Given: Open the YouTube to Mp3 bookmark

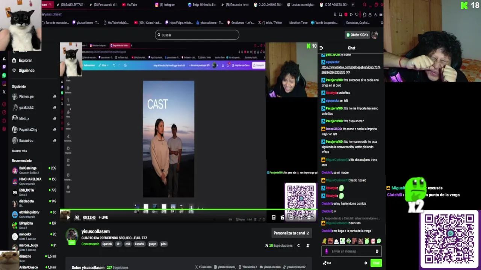Looking at the screenshot, I should click(115, 23).
